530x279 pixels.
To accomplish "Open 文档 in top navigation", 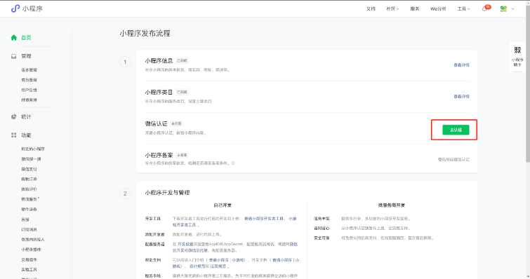I will (x=371, y=9).
